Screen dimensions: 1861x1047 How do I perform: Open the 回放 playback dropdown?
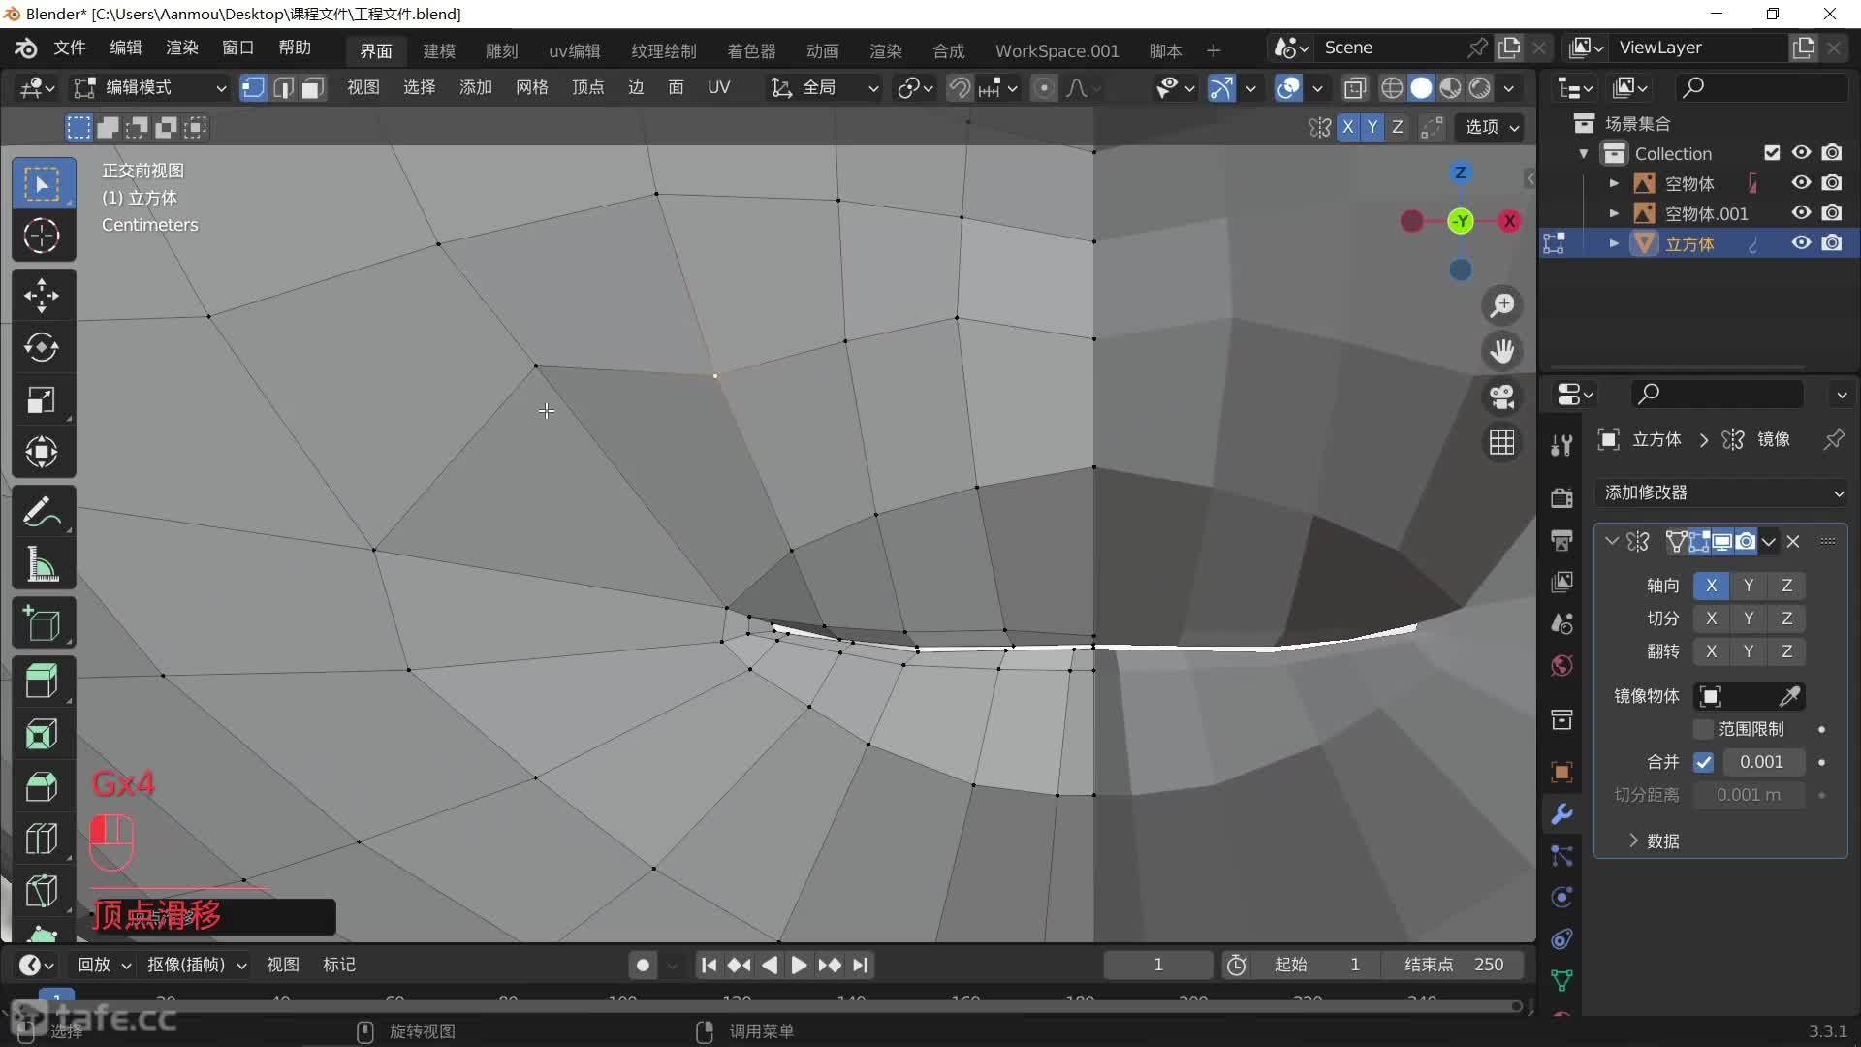[105, 966]
